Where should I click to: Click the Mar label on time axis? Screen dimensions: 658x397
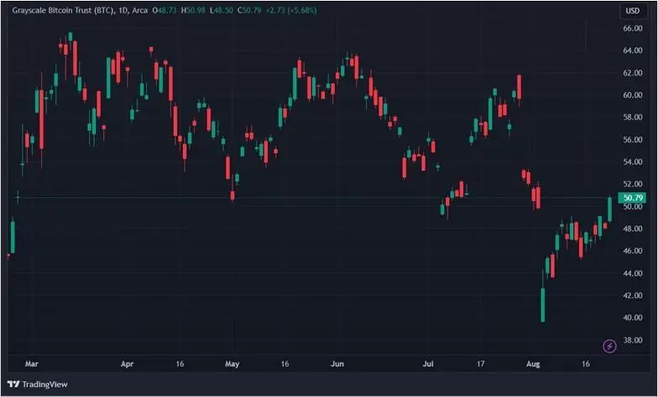click(x=32, y=364)
